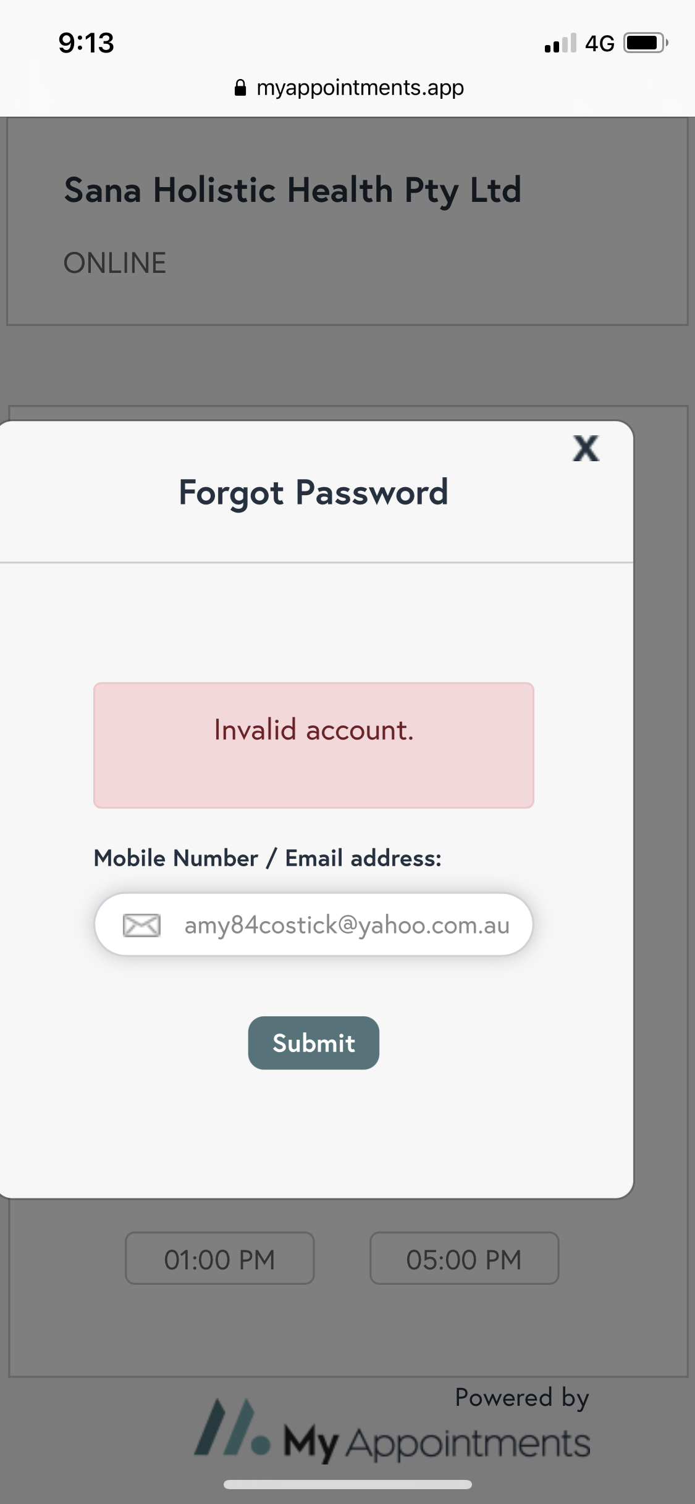
Task: Click the ONLINE location label
Action: [x=115, y=263]
